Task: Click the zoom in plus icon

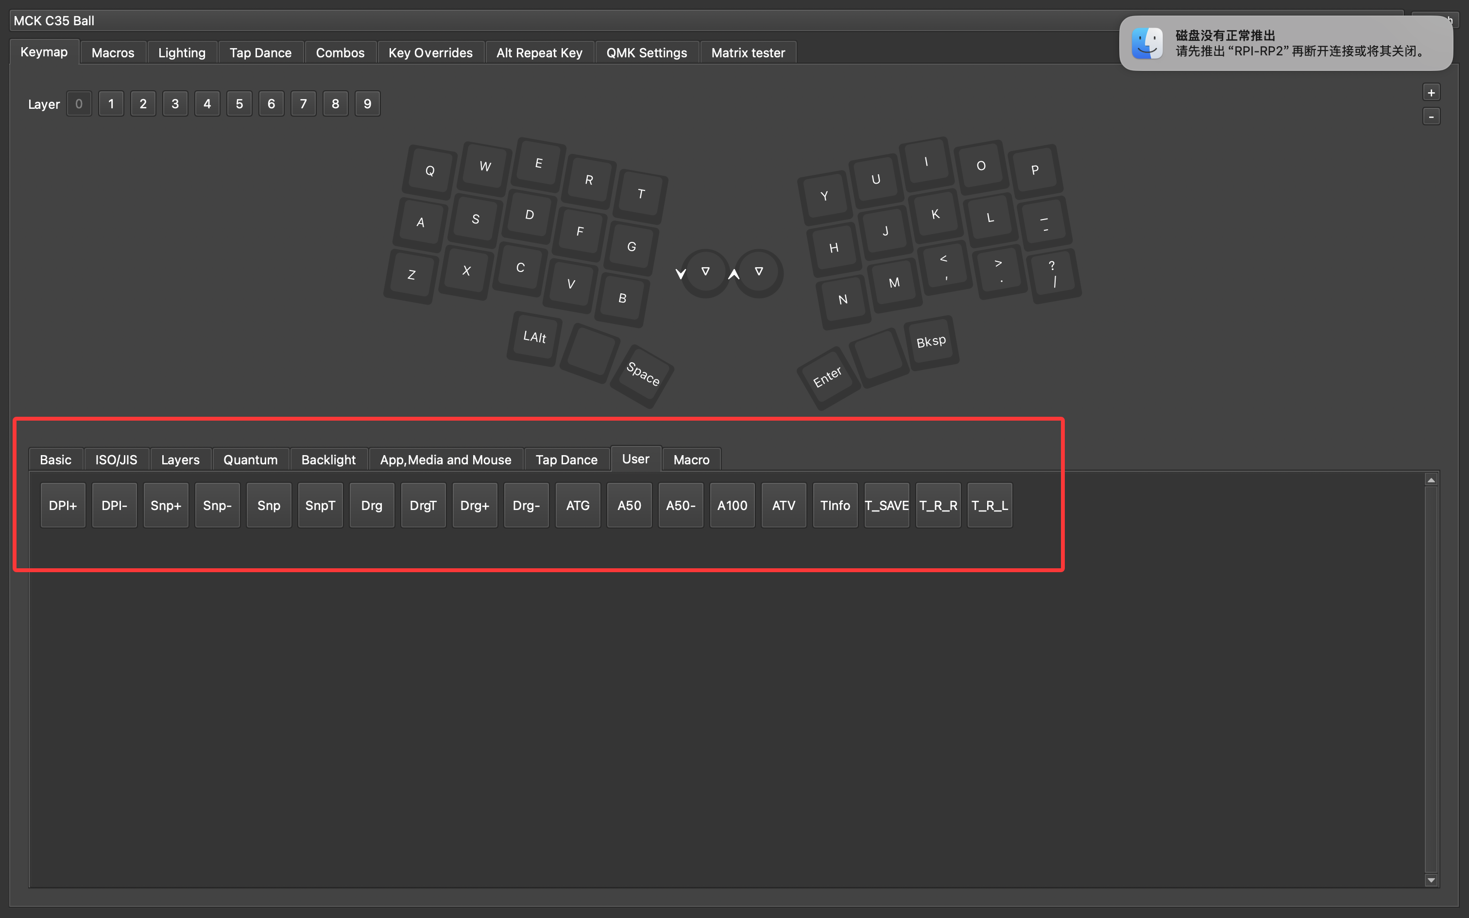Action: point(1432,92)
